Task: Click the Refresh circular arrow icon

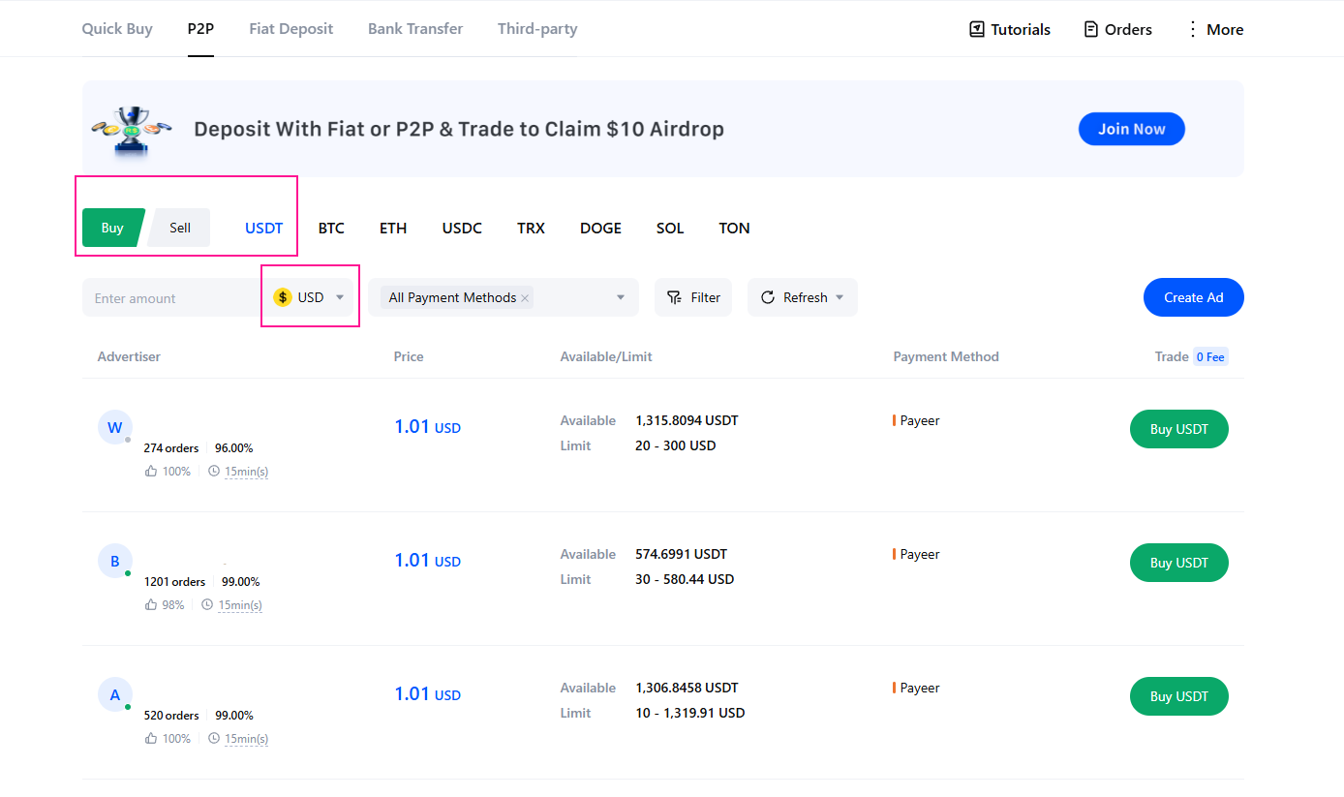Action: 768,297
